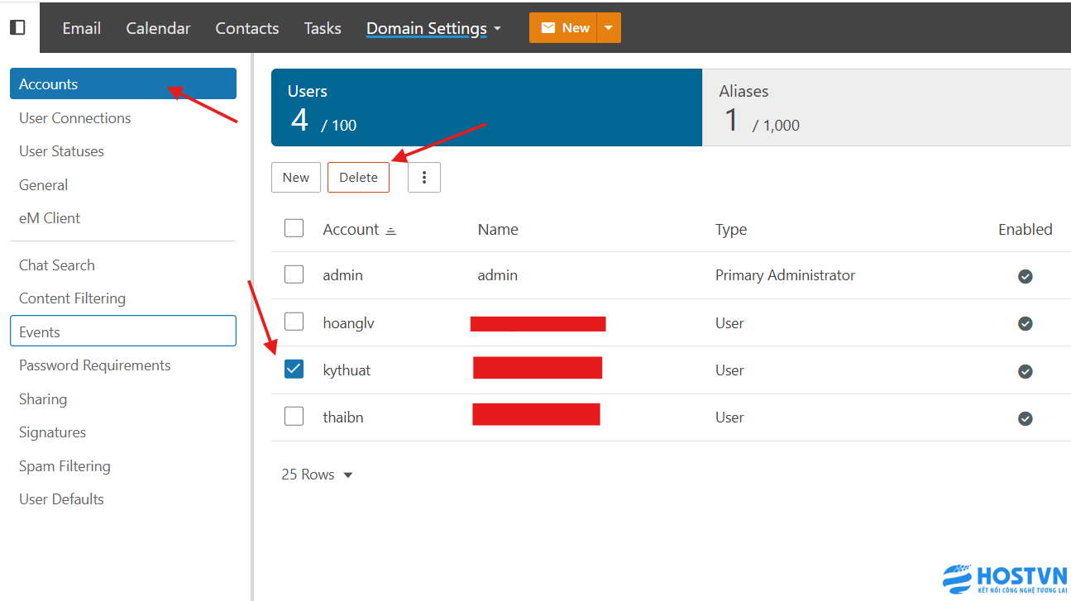The width and height of the screenshot is (1071, 601).
Task: Click the enabled checkmark icon for admin
Action: coord(1025,276)
